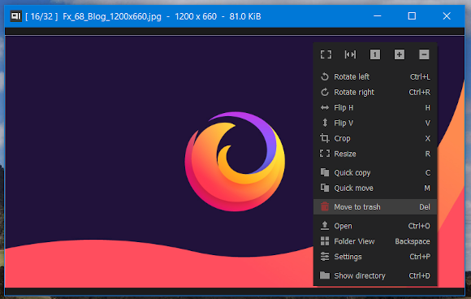Zoom out with the minus icon
The height and width of the screenshot is (299, 471).
[424, 54]
